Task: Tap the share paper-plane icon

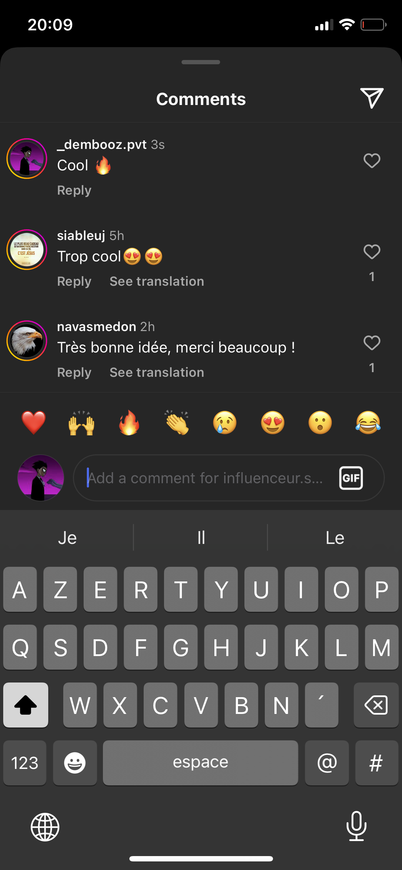Action: point(372,98)
